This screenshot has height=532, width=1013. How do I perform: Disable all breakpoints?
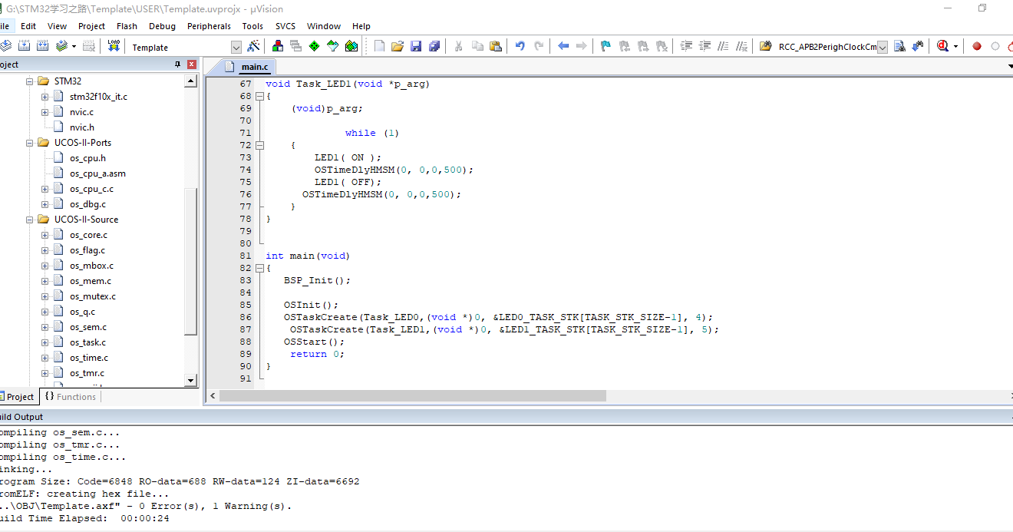pos(1010,46)
